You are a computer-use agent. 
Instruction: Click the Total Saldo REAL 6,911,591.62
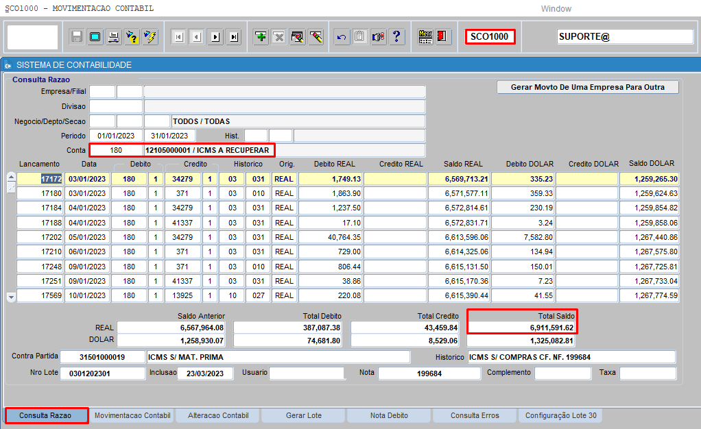point(521,328)
